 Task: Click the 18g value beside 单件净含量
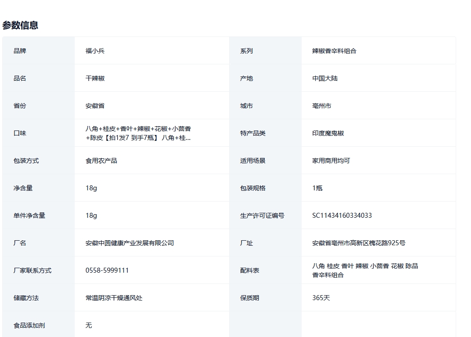click(91, 216)
